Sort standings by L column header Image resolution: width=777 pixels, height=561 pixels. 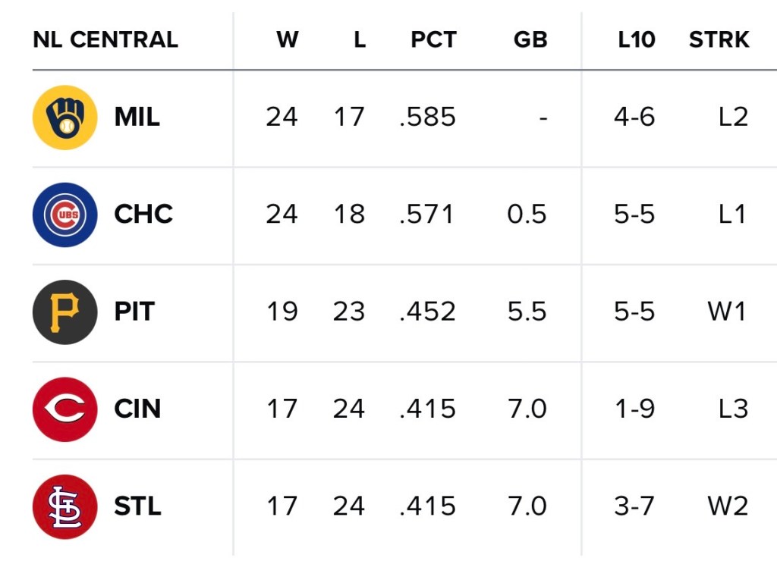[x=360, y=39]
